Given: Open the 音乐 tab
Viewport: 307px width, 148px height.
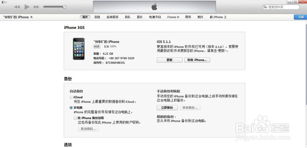Looking at the screenshot, I should coord(128,17).
